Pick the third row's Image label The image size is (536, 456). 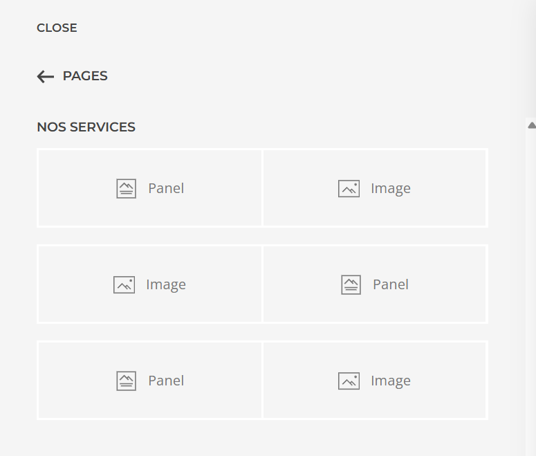[x=391, y=381]
